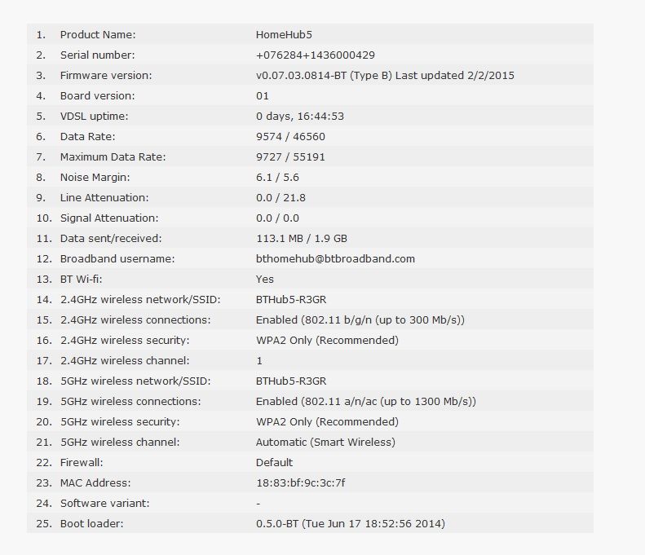
Task: Select the MAC Address value
Action: [301, 483]
